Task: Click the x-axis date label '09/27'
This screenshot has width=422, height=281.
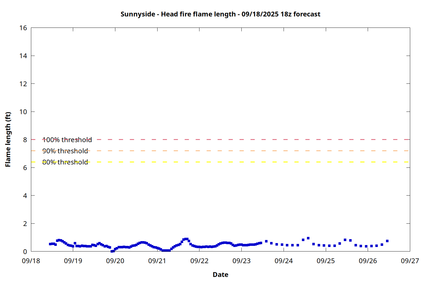Action: click(x=410, y=261)
